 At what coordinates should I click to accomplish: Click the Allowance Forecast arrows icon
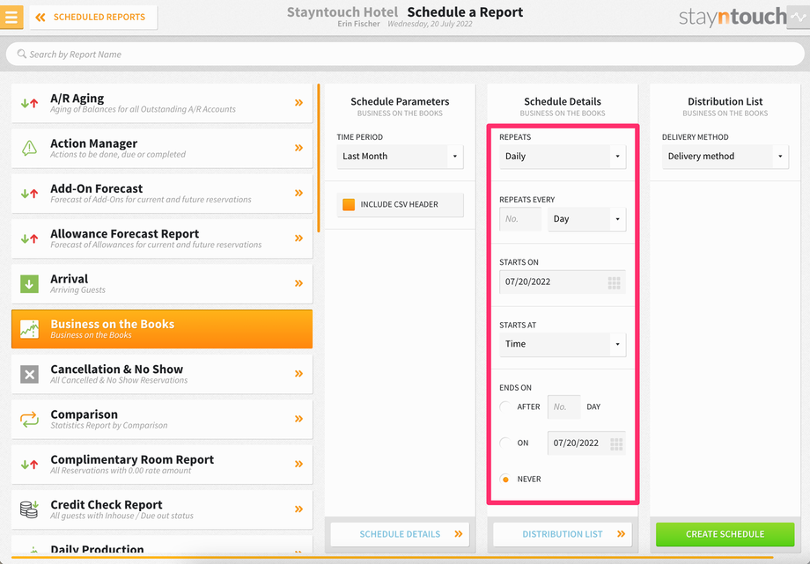(x=29, y=238)
